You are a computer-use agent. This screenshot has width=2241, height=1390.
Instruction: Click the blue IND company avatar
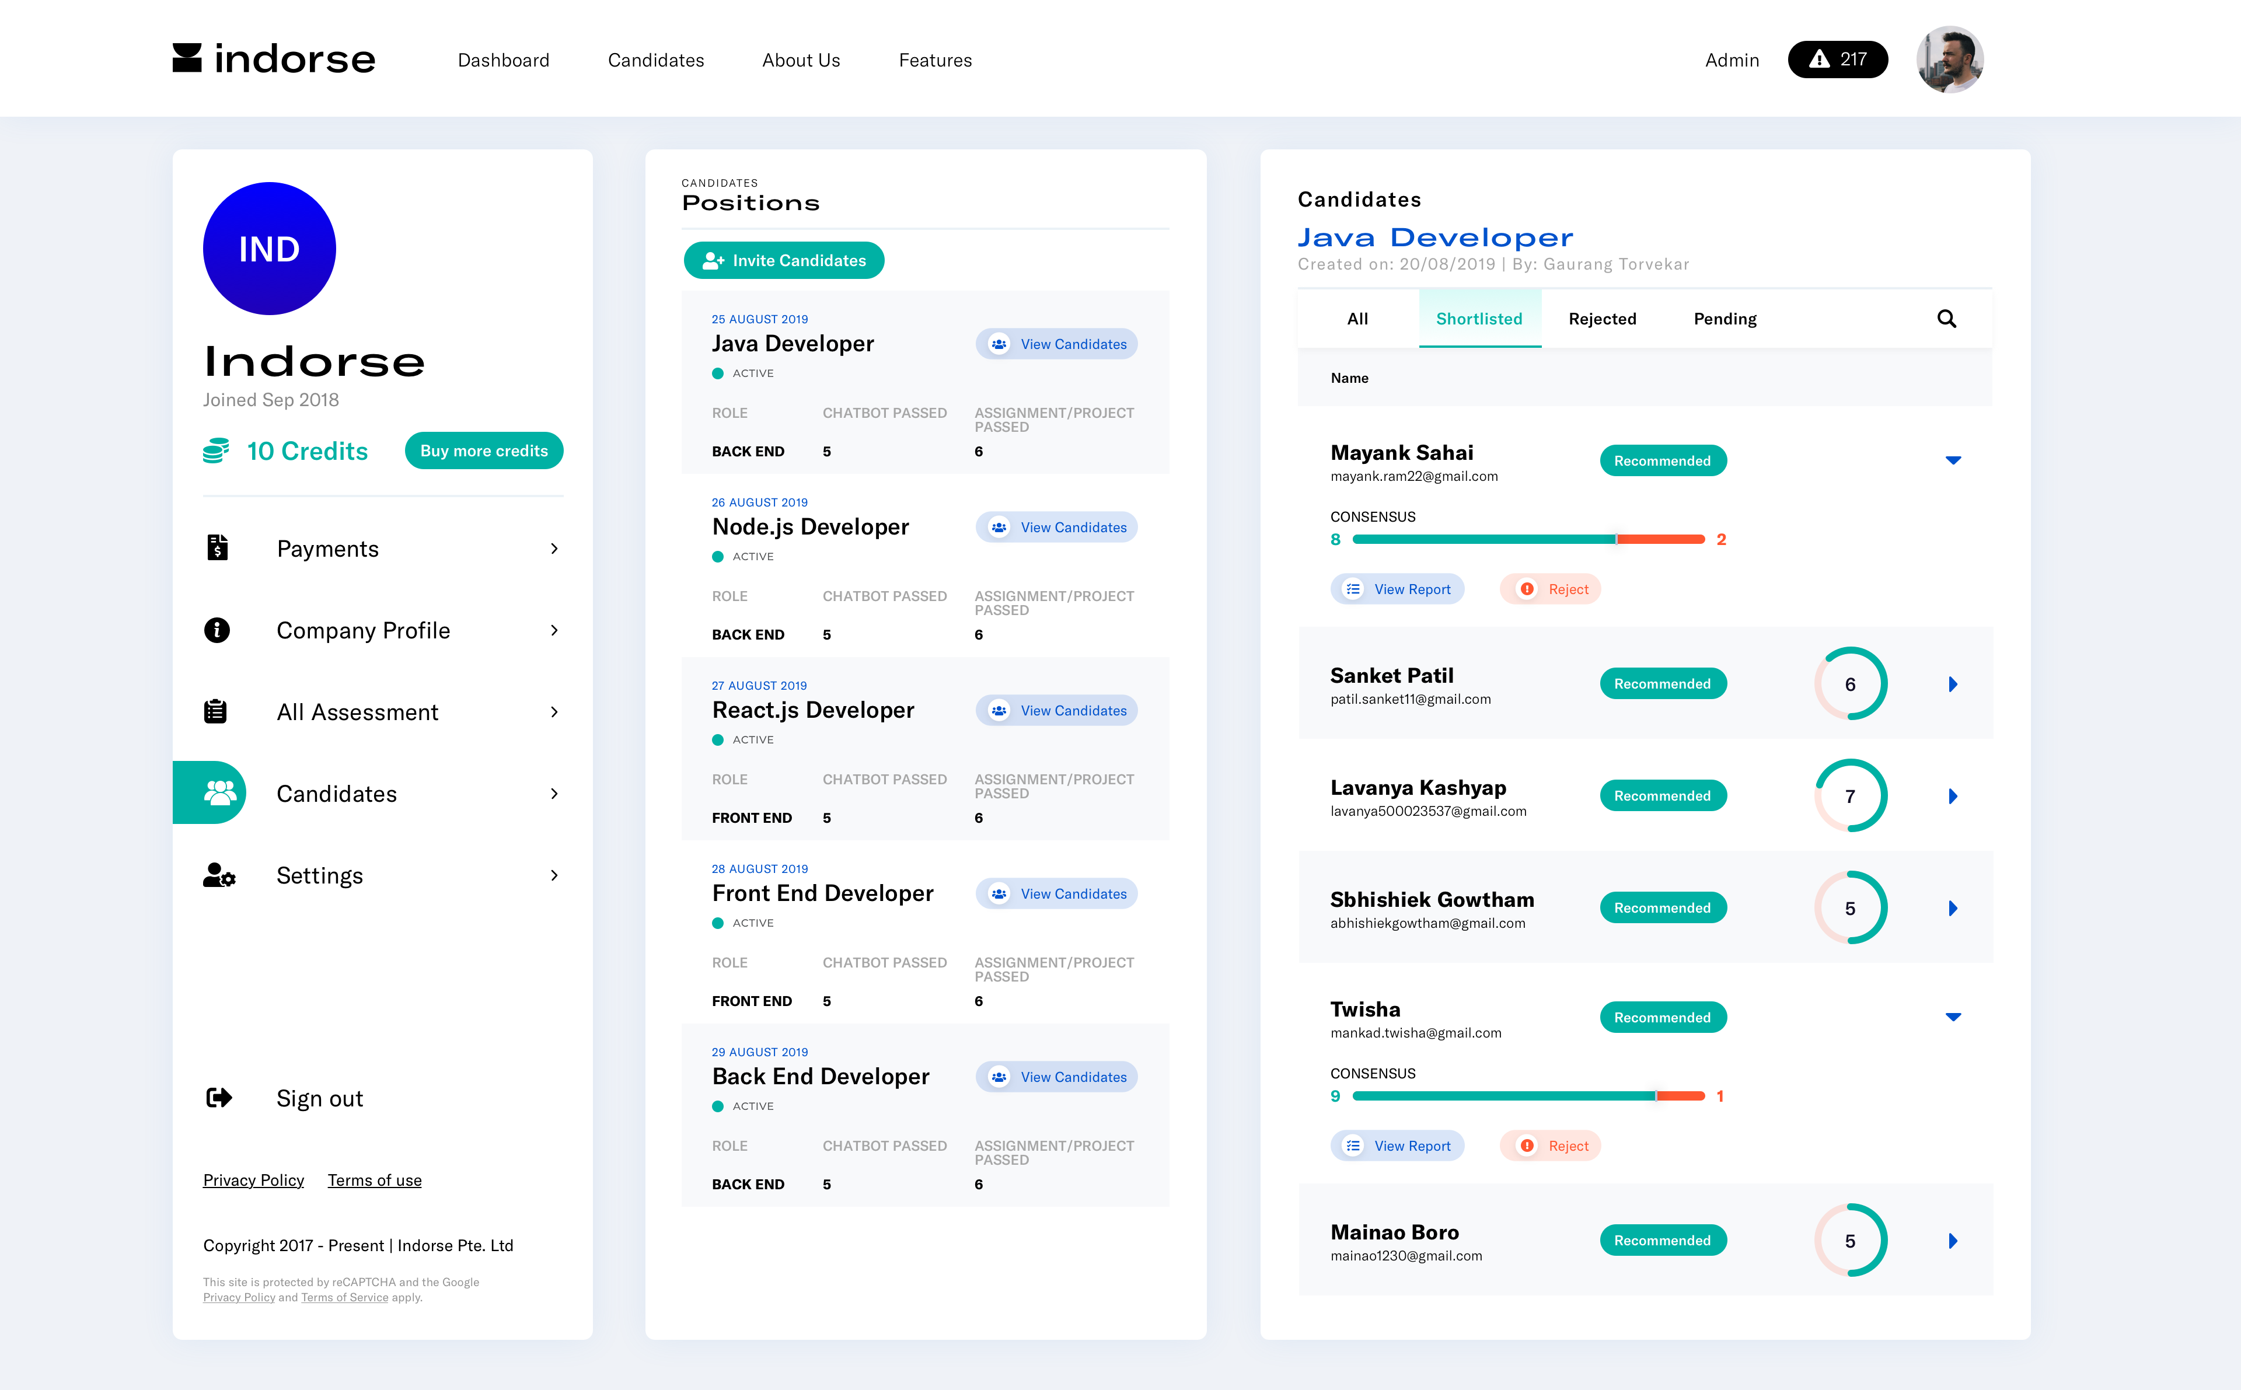269,249
